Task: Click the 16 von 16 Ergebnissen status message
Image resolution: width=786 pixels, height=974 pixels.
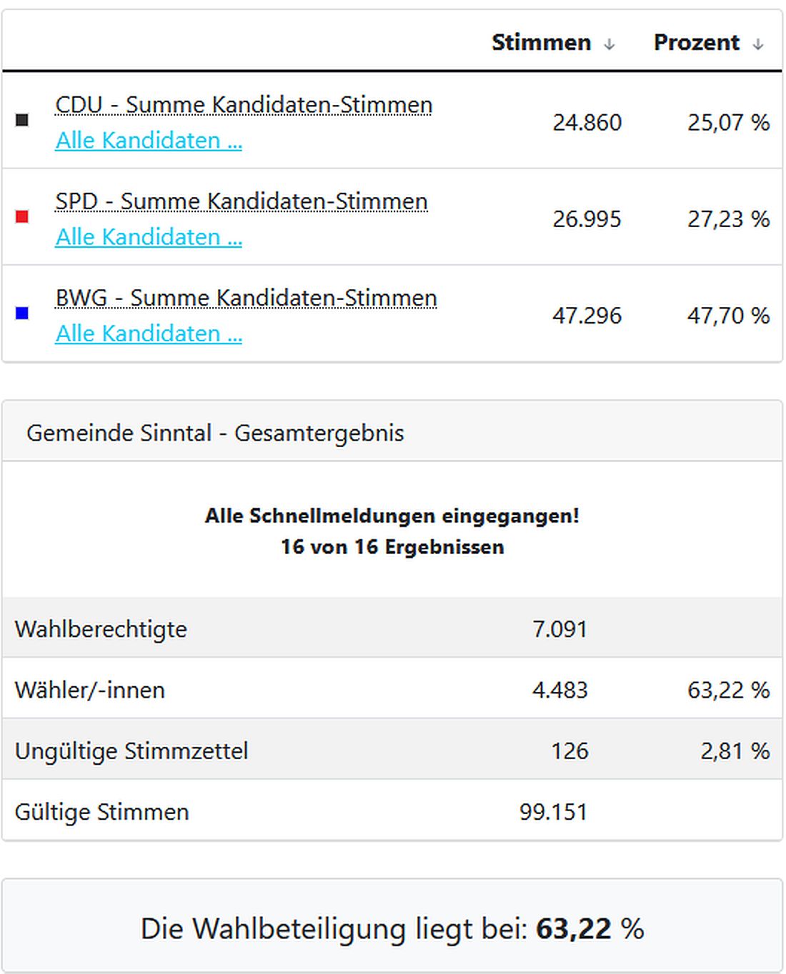Action: pyautogui.click(x=392, y=547)
